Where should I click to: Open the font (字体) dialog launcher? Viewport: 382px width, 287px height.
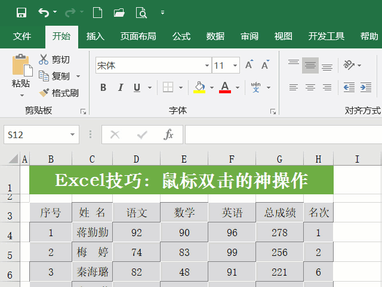[273, 112]
